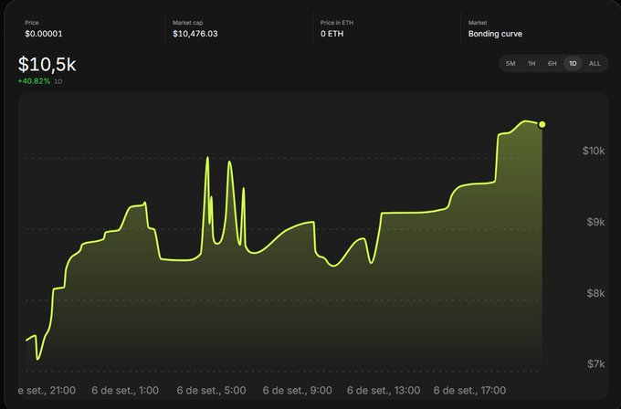Image resolution: width=621 pixels, height=409 pixels.
Task: Click the $10k y-axis label
Action: 594,151
